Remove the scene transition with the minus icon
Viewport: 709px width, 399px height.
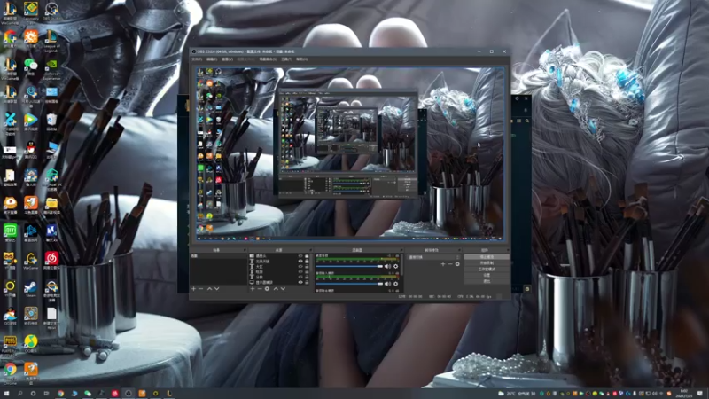click(450, 264)
